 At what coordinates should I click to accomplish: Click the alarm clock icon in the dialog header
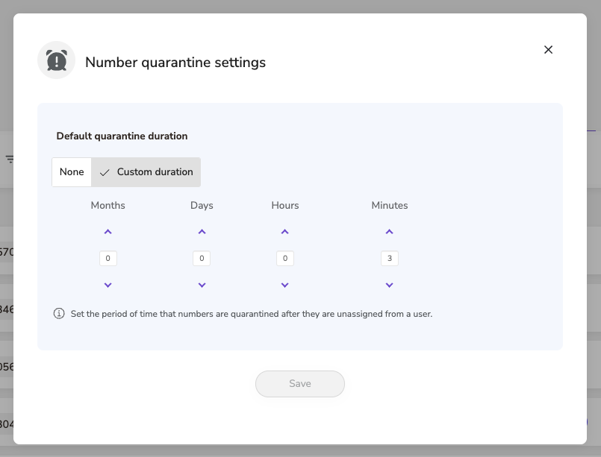tap(56, 59)
